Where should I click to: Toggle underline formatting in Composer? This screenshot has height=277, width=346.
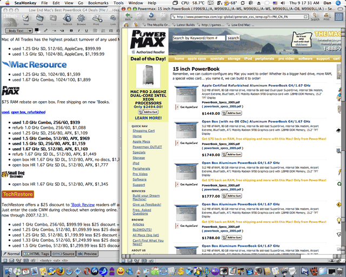click(86, 31)
